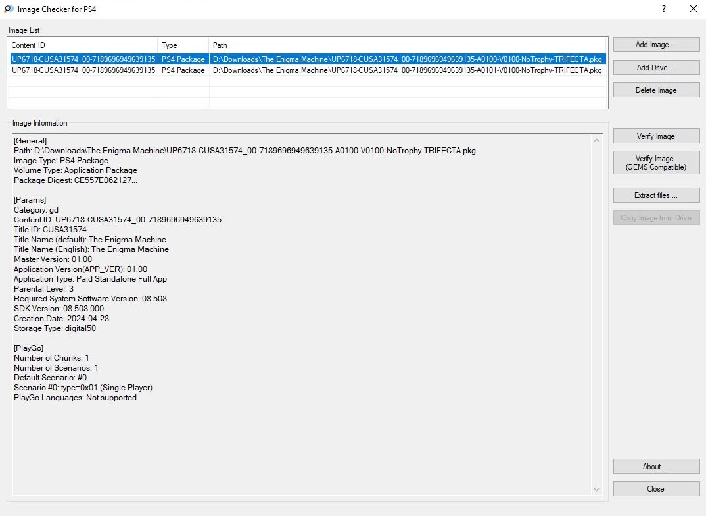706x516 pixels.
Task: Click scroll up arrow in Image Information
Action: pyautogui.click(x=597, y=140)
